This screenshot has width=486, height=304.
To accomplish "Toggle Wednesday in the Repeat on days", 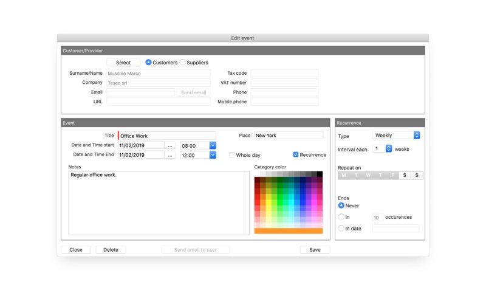I will (x=368, y=175).
